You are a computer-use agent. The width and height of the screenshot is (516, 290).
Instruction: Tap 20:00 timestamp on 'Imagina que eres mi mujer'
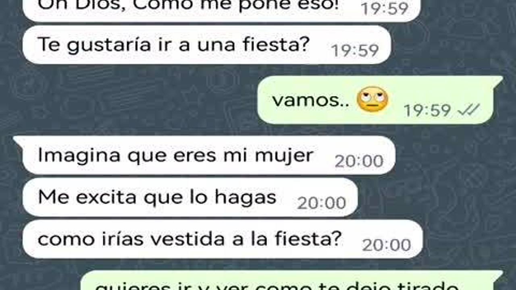359,161
